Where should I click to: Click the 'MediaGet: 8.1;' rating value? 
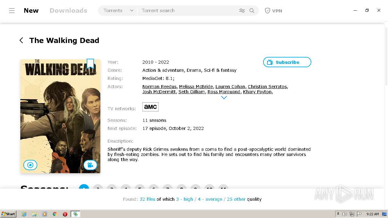158,78
